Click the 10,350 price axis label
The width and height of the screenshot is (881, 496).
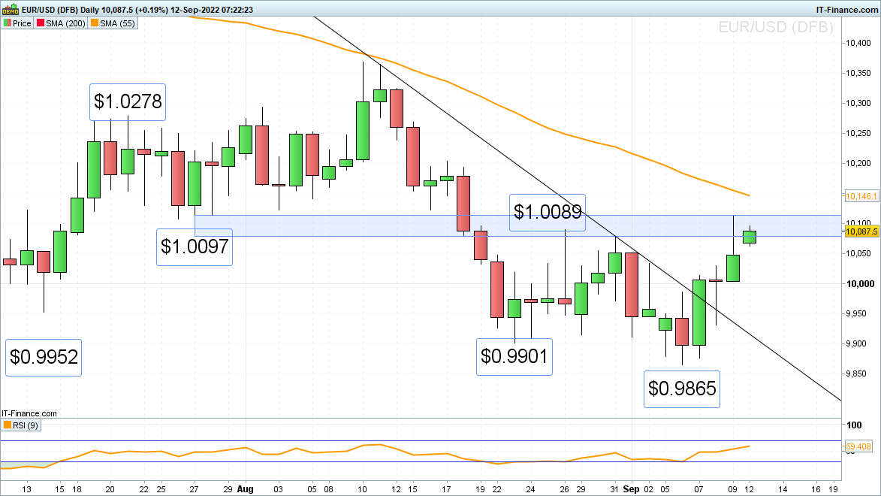point(858,73)
